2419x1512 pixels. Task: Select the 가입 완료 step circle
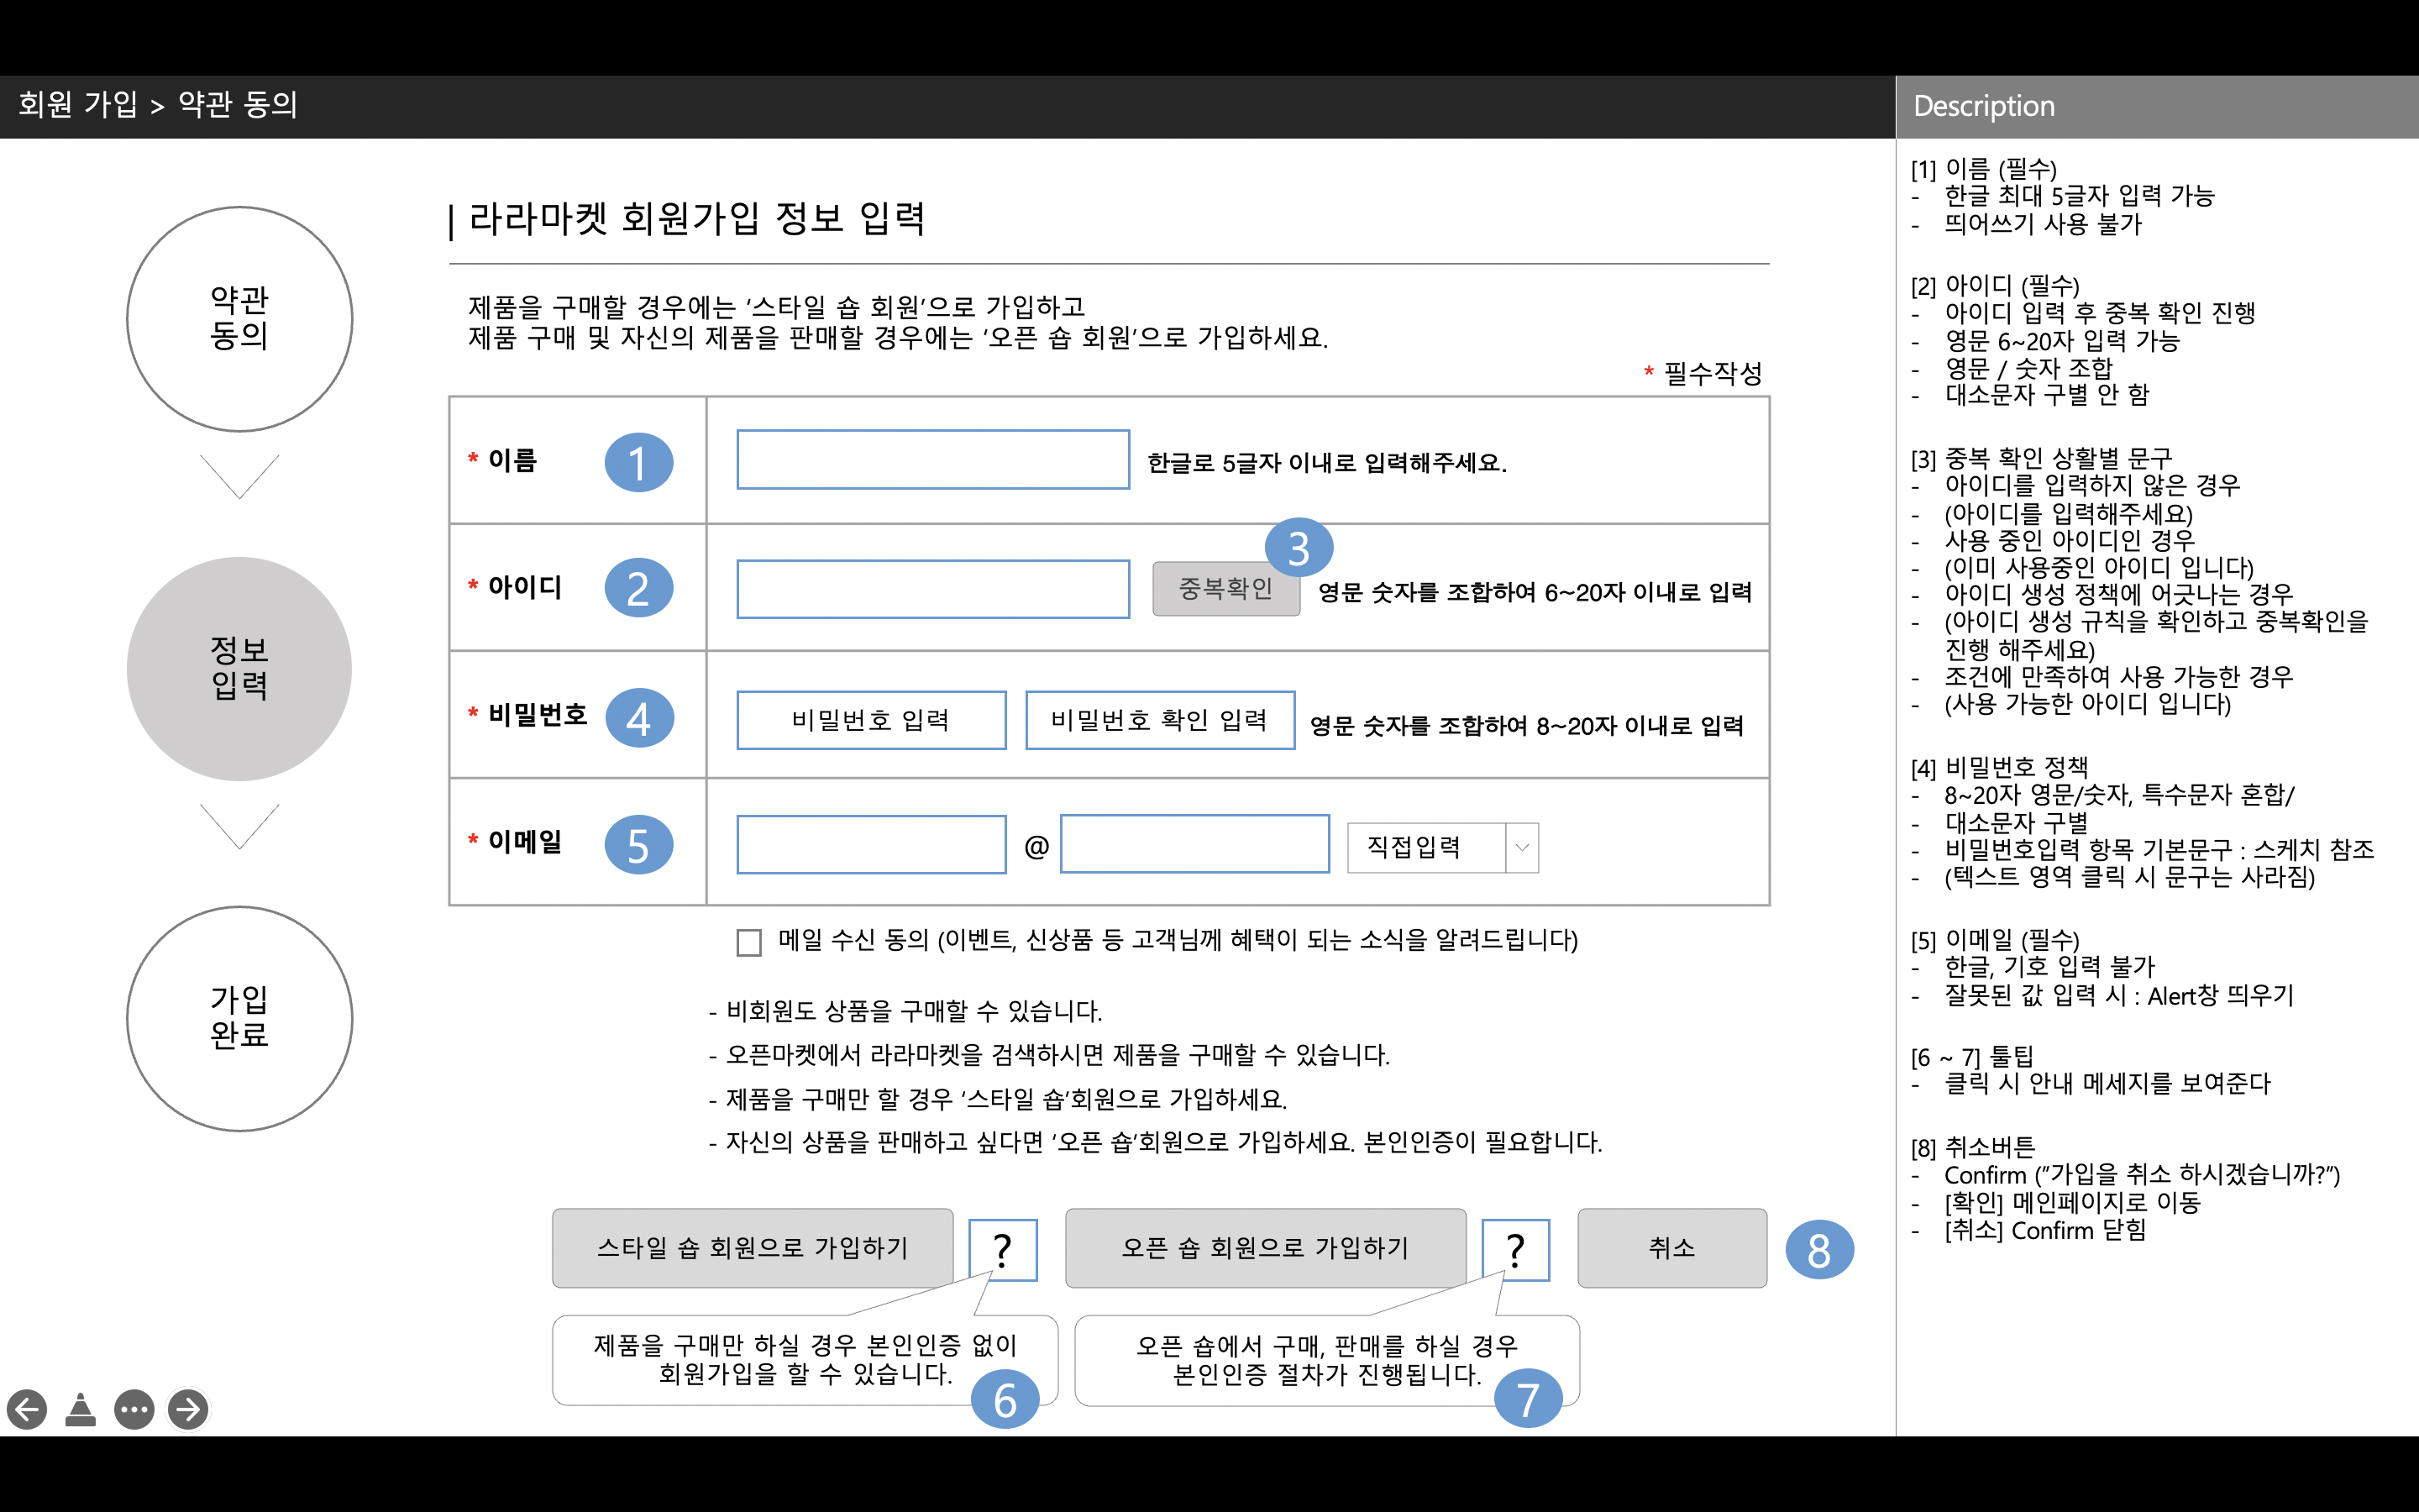click(x=239, y=1018)
